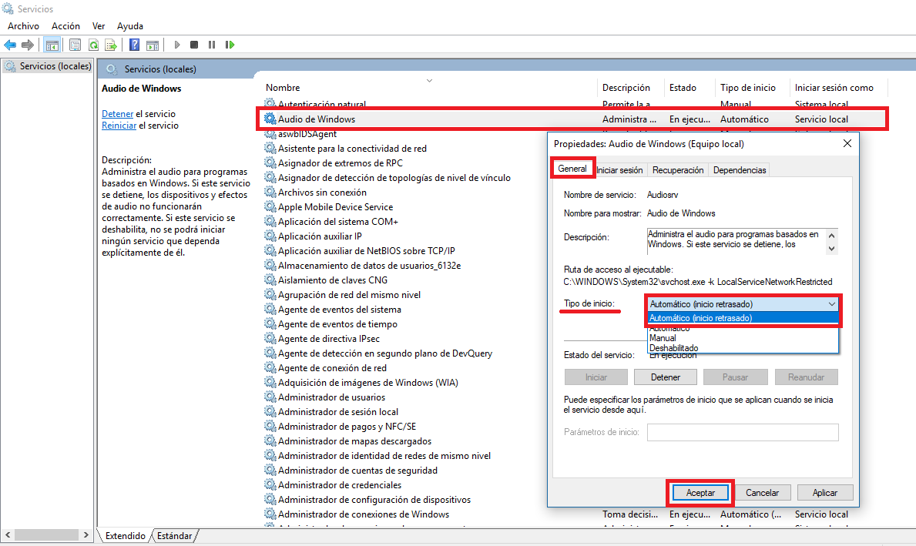Switch to the General tab
The height and width of the screenshot is (546, 916).
coord(572,169)
